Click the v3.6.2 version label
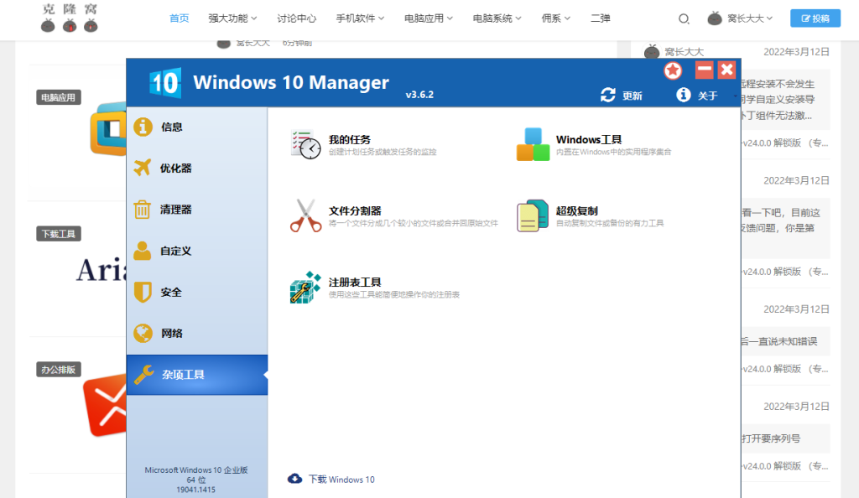 pyautogui.click(x=419, y=95)
